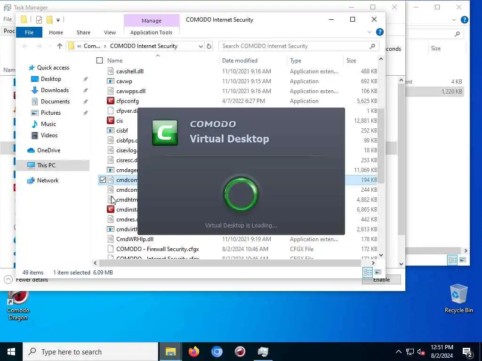The image size is (482, 361).
Task: Select Network in the navigation pane
Action: pyautogui.click(x=48, y=180)
